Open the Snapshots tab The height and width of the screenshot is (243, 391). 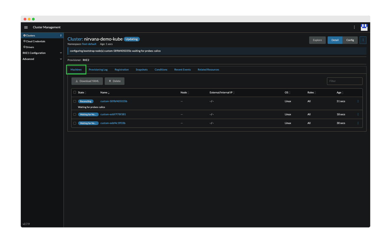click(x=142, y=70)
